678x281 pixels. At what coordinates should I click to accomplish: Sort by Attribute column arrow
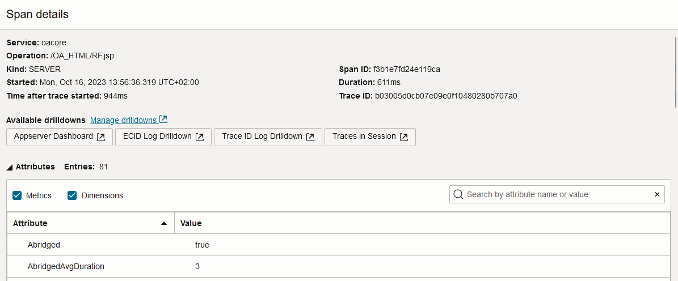tap(164, 223)
